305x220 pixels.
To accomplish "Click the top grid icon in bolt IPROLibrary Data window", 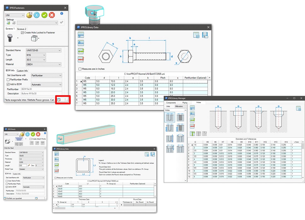I will coord(81,35).
